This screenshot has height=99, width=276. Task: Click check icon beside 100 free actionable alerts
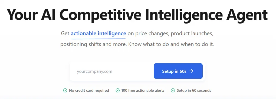pyautogui.click(x=118, y=90)
